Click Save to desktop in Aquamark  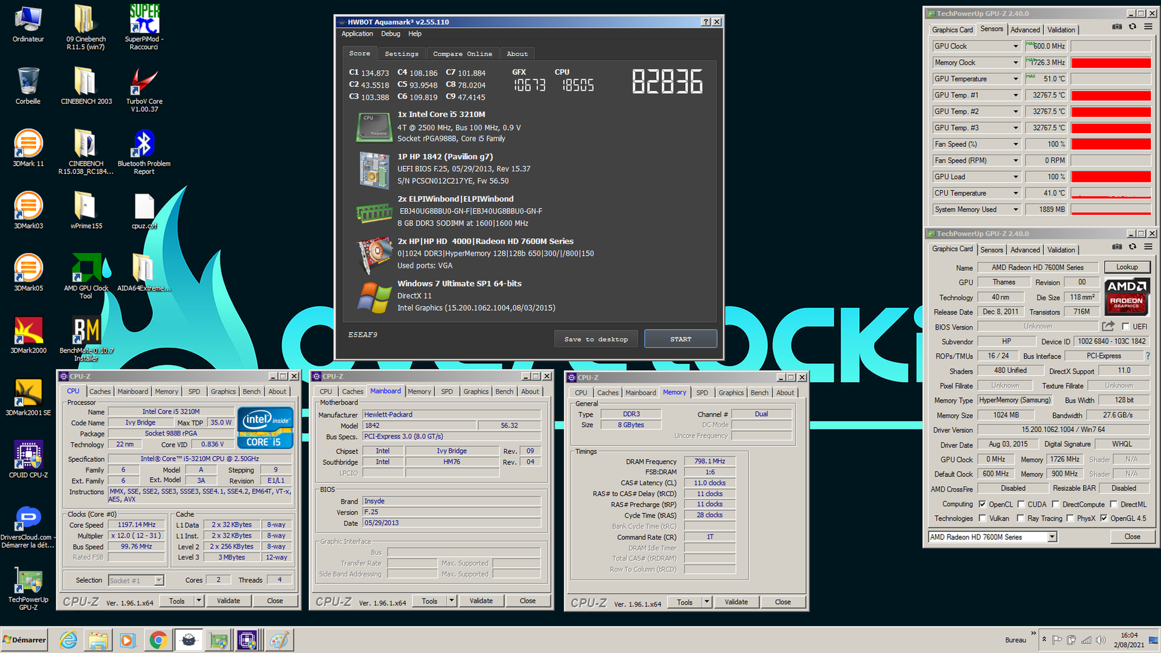pyautogui.click(x=596, y=339)
